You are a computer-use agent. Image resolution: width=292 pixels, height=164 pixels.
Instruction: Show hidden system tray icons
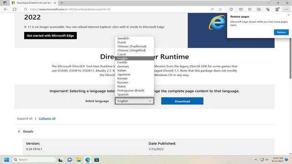[255, 159]
